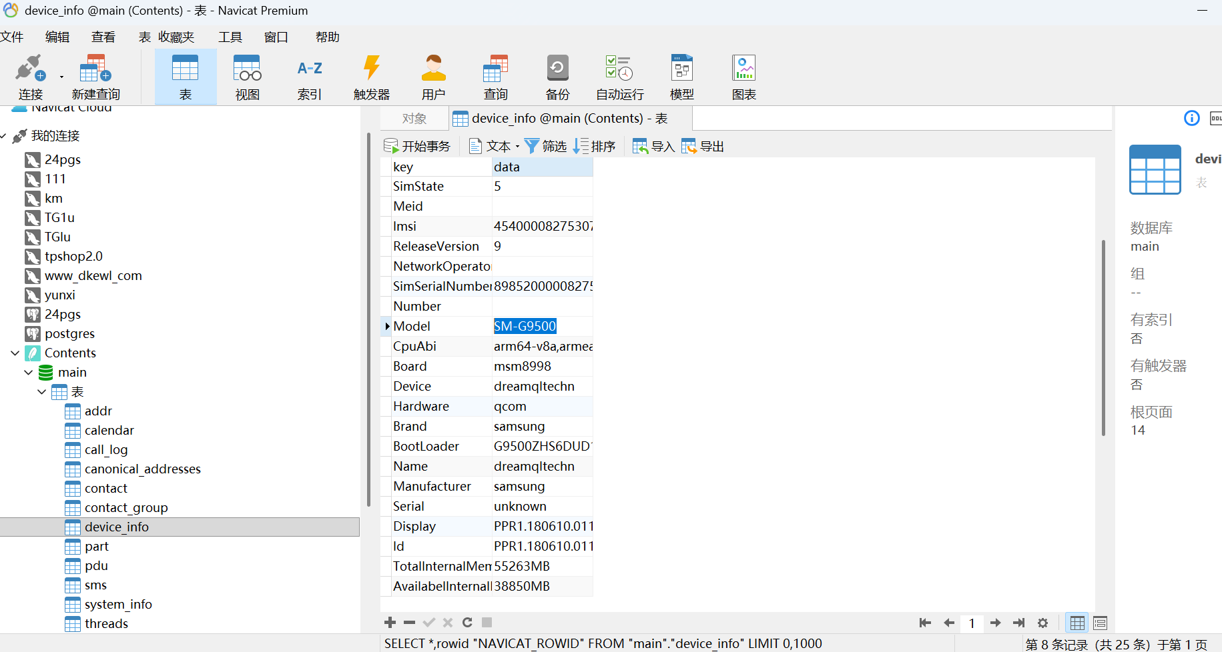This screenshot has height=652, width=1222.
Task: Click Begin Transaction (开始事务)
Action: (x=418, y=146)
